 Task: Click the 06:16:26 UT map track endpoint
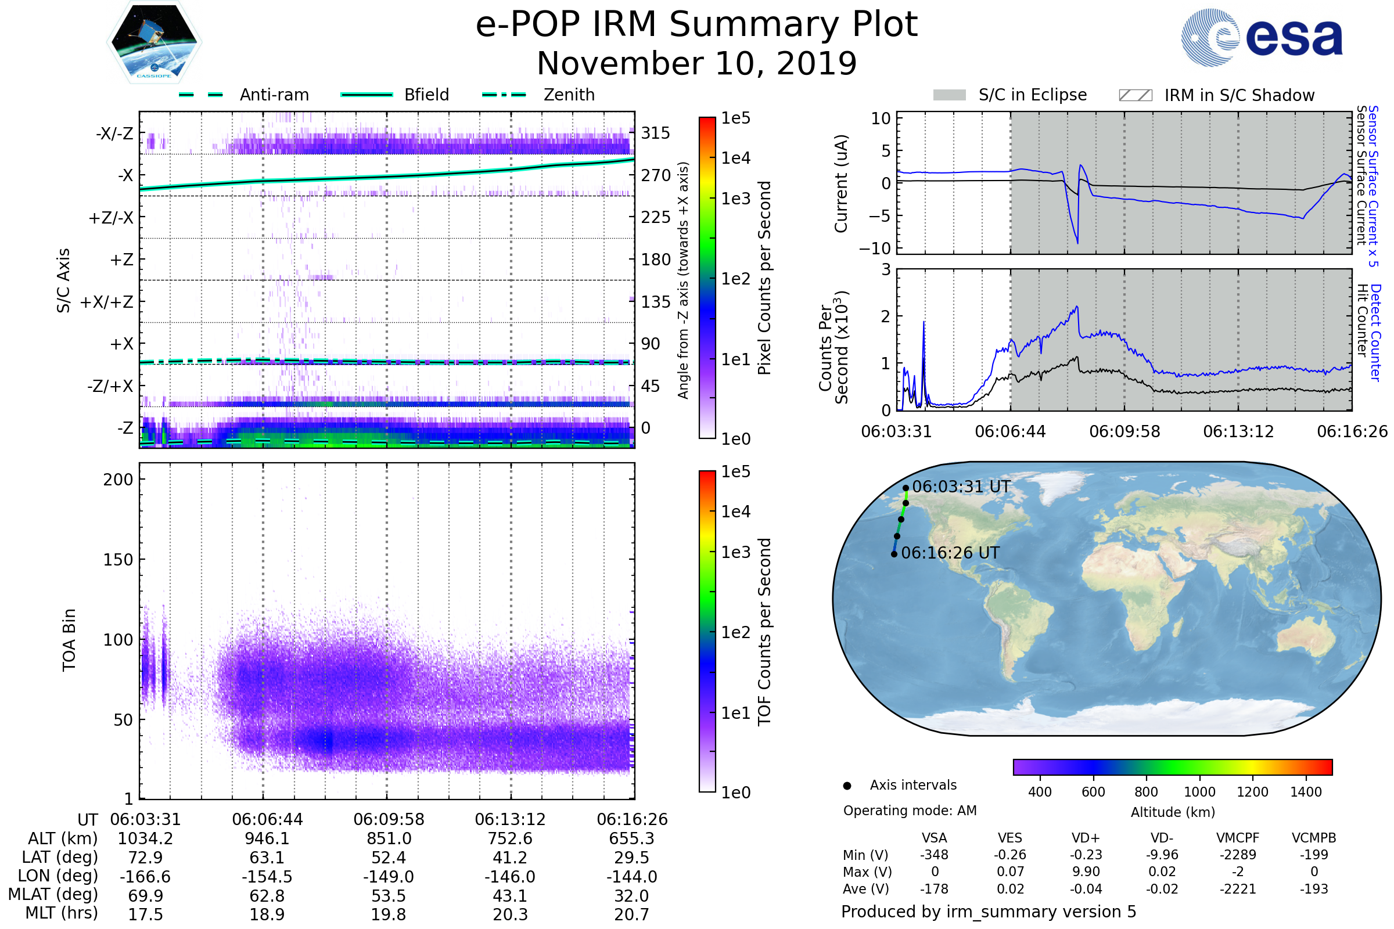[x=894, y=554]
